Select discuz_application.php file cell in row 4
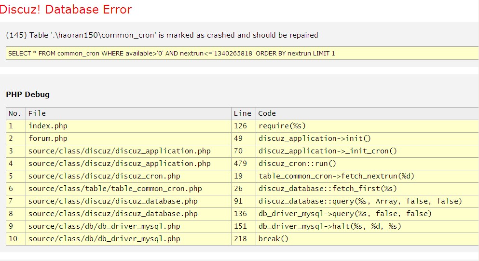The height and width of the screenshot is (261, 479). (129, 164)
